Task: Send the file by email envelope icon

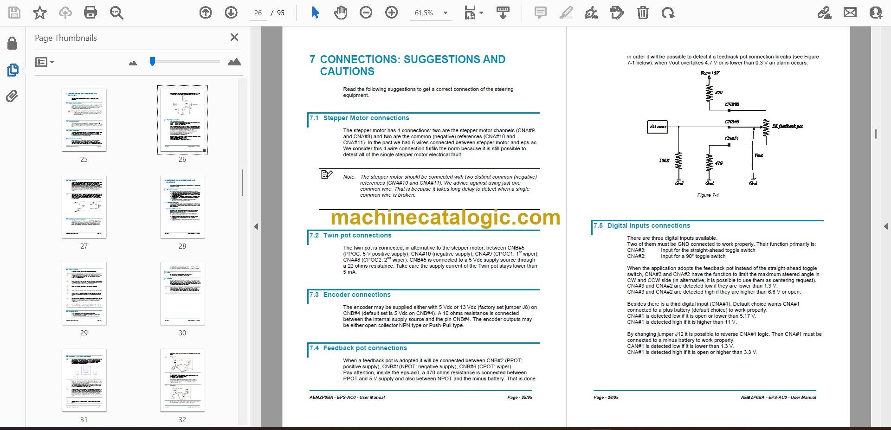Action: [850, 13]
